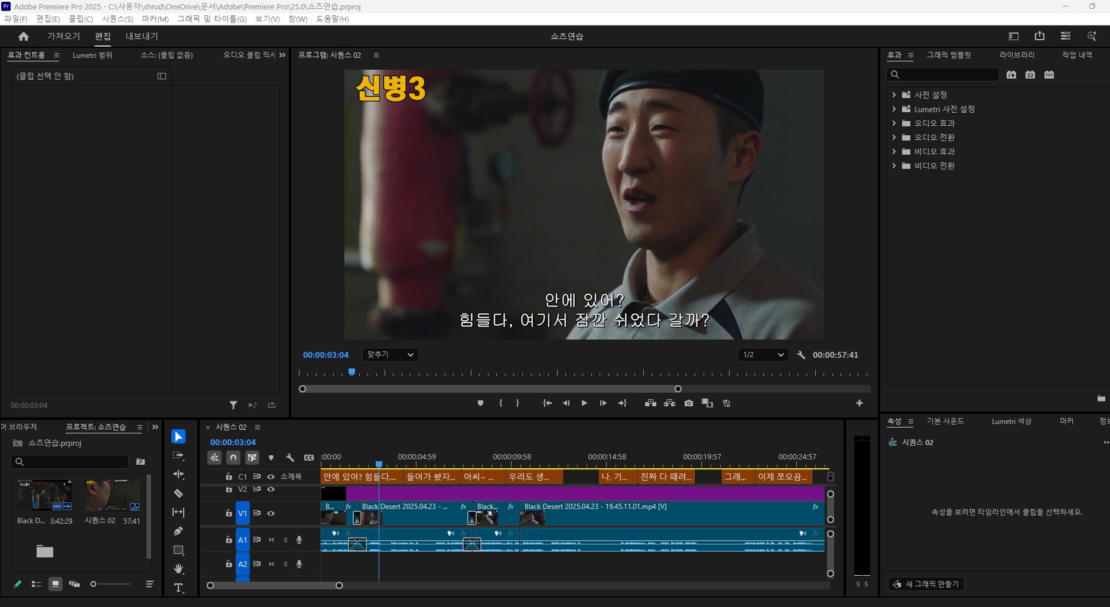Click the timeline horizontal zoom scrollbar
Image resolution: width=1110 pixels, height=607 pixels.
[275, 585]
